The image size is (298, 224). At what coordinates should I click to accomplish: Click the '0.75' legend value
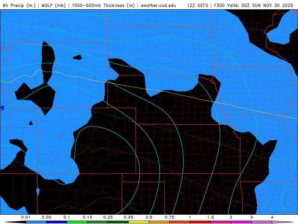[x=169, y=217]
